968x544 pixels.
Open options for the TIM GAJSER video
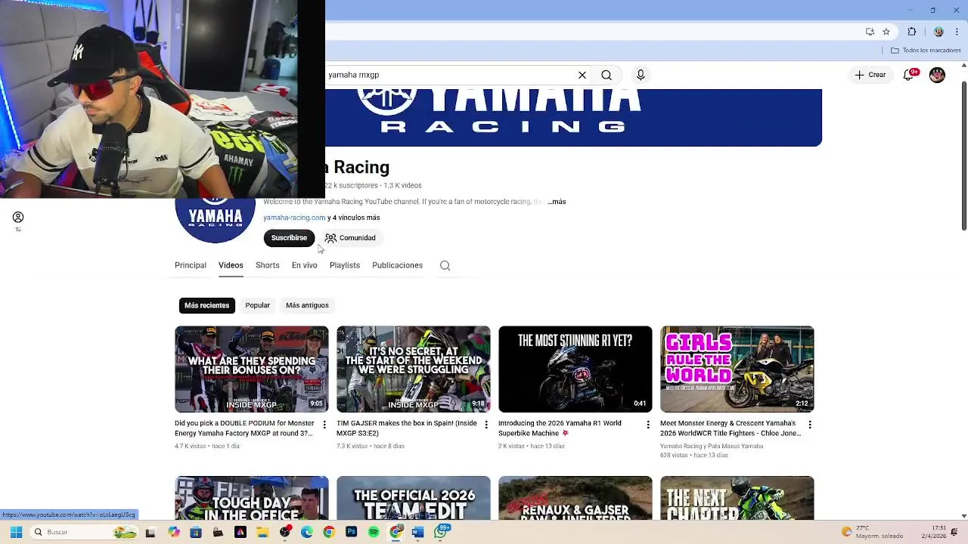pyautogui.click(x=486, y=425)
